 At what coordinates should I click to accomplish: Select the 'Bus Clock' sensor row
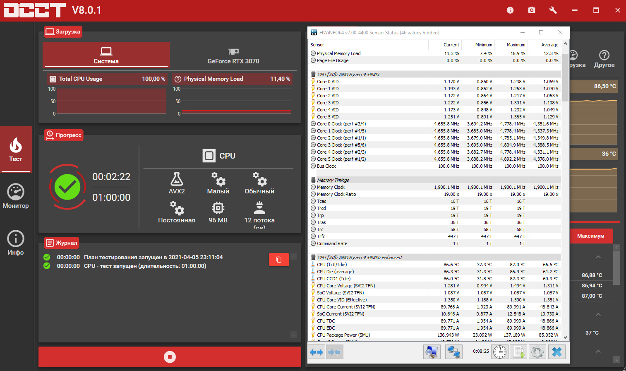click(x=435, y=166)
